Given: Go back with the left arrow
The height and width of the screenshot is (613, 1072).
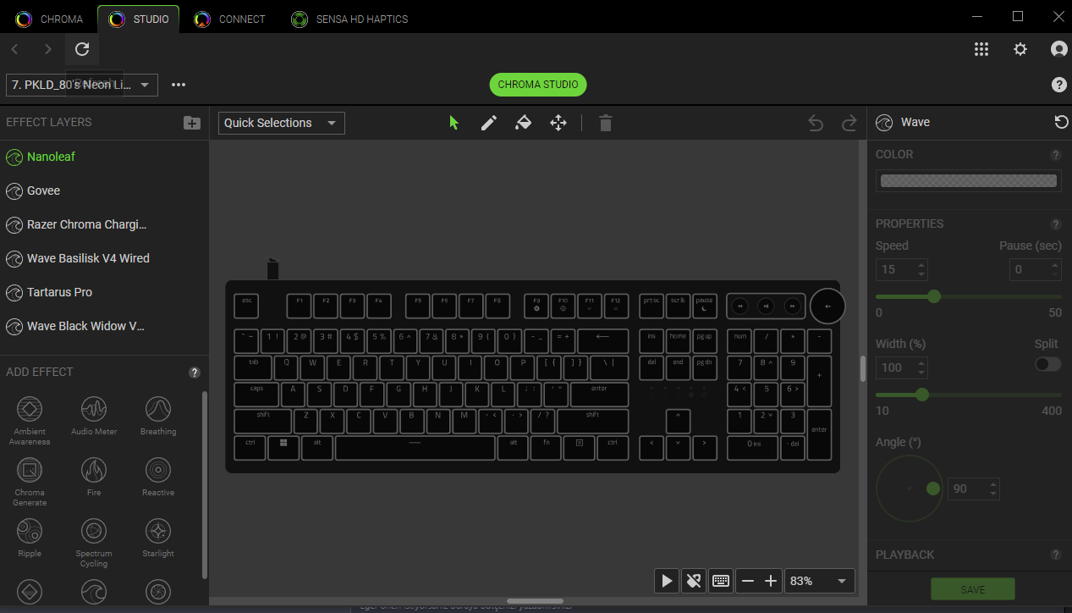Looking at the screenshot, I should 15,49.
